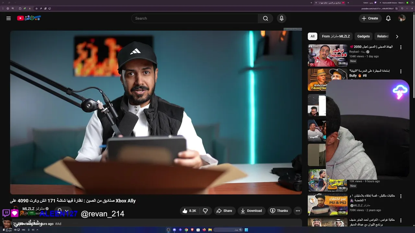Open the Create menu
Viewport: 415px width, 233px height.
coord(370,18)
